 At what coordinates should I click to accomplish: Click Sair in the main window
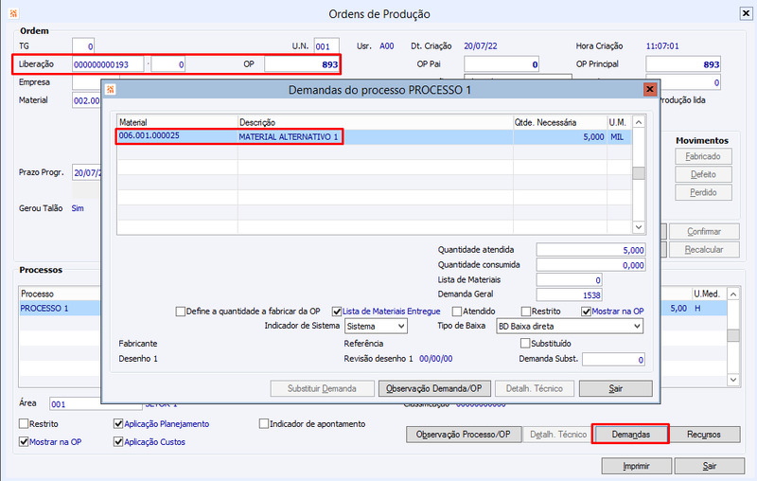709,466
